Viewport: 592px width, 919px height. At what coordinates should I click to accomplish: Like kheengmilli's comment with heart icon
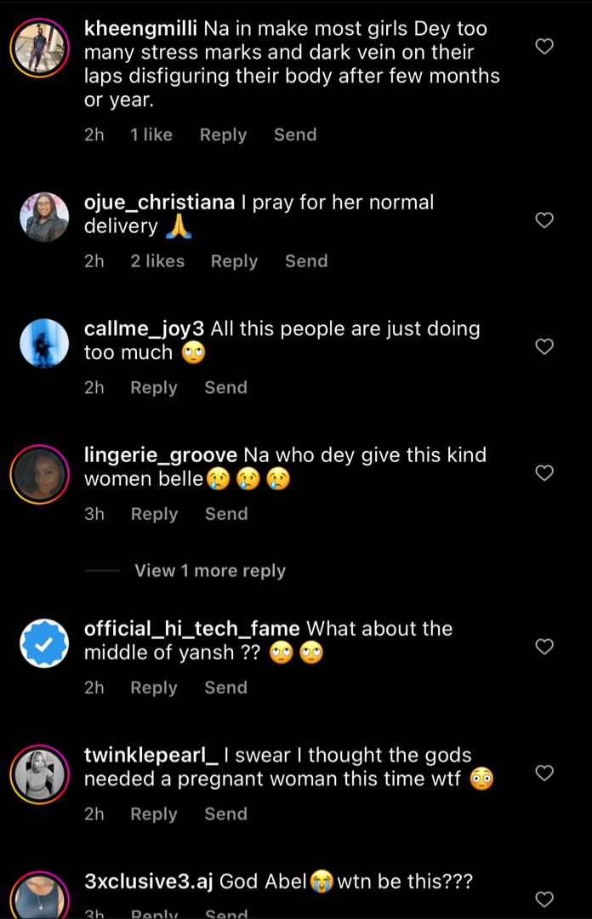pyautogui.click(x=544, y=46)
